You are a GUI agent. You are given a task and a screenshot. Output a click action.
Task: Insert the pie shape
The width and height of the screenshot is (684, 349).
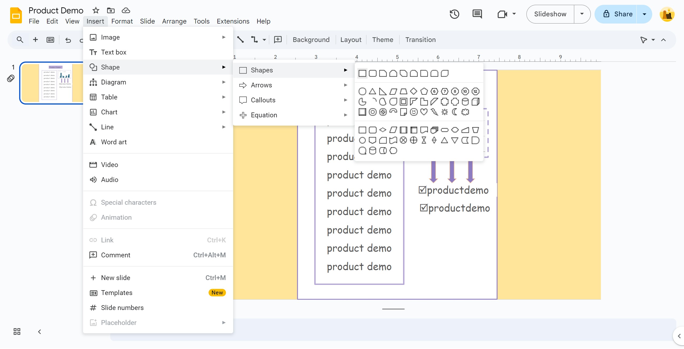click(362, 102)
